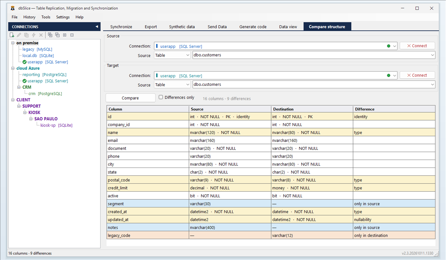The image size is (446, 260).
Task: Click the Connect button in Source section
Action: pyautogui.click(x=417, y=46)
